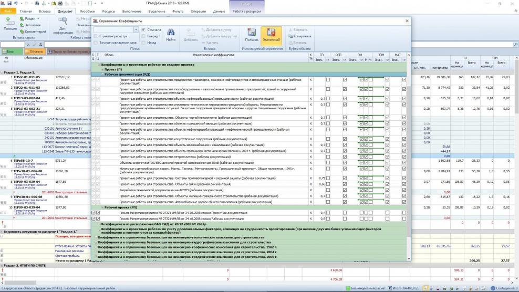Insert a Позиция row from the ribbon
This screenshot has width=519, height=292.
(x=10, y=24)
